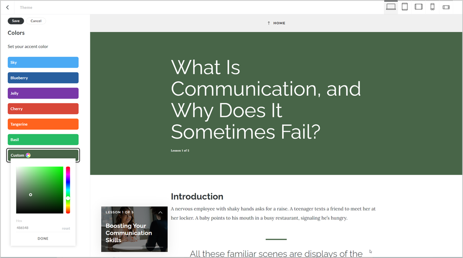
Task: Choose the Basil accent color
Action: 43,140
